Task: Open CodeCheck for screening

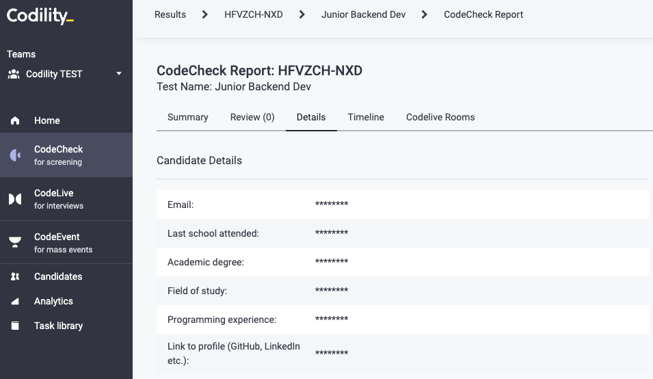Action: (66, 155)
